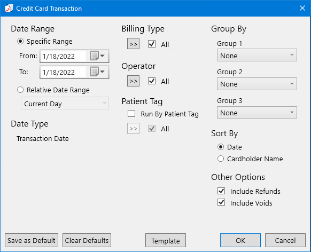Click the Save as Default button
The image size is (311, 252).
[32, 240]
